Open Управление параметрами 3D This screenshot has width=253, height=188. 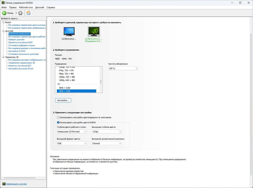pyautogui.click(x=21, y=63)
